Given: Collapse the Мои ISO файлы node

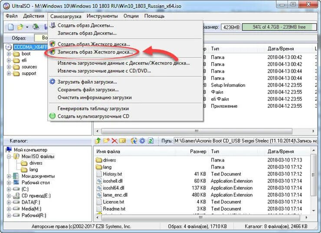Looking at the screenshot, I should pos(9,156).
